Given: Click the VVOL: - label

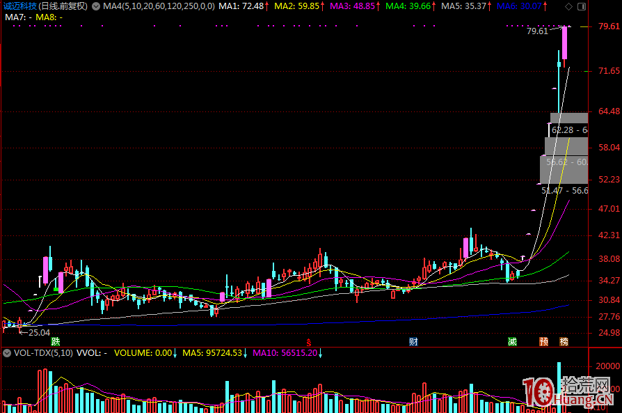Looking at the screenshot, I should pos(92,352).
